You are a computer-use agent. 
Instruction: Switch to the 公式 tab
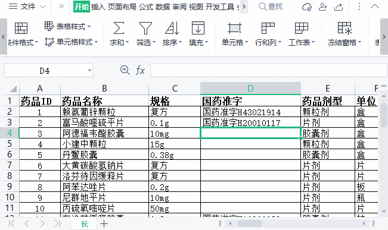146,7
